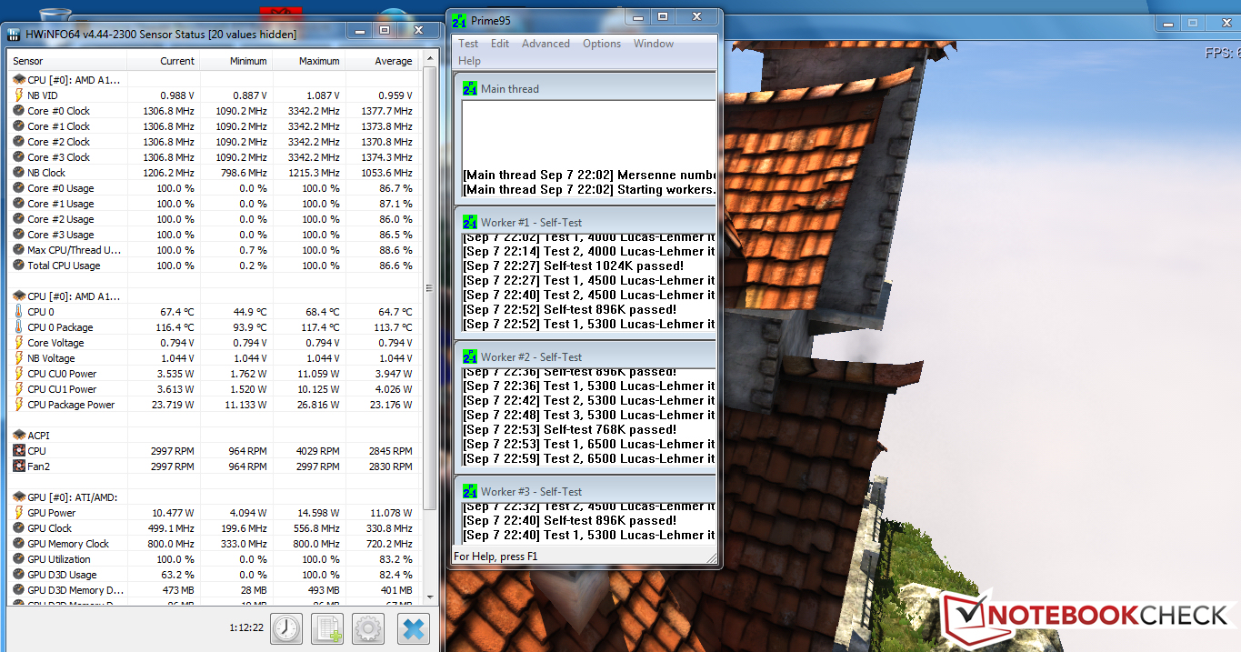The image size is (1241, 652).
Task: Open the Window menu in Prime95
Action: tap(654, 44)
